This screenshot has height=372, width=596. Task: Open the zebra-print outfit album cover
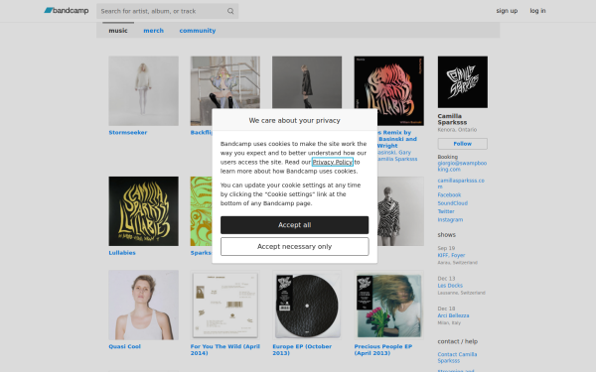tap(400, 211)
